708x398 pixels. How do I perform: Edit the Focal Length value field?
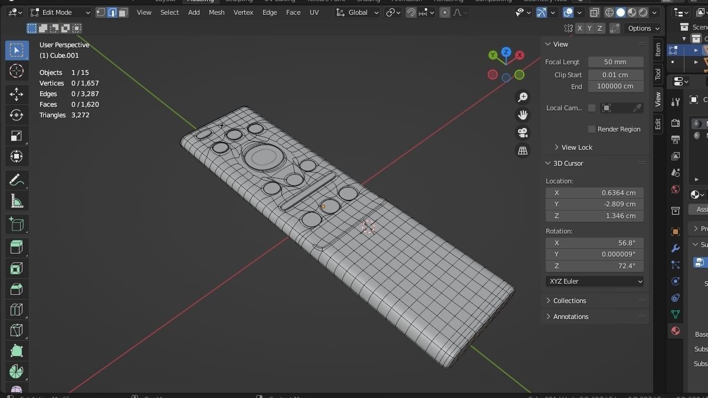tap(615, 61)
